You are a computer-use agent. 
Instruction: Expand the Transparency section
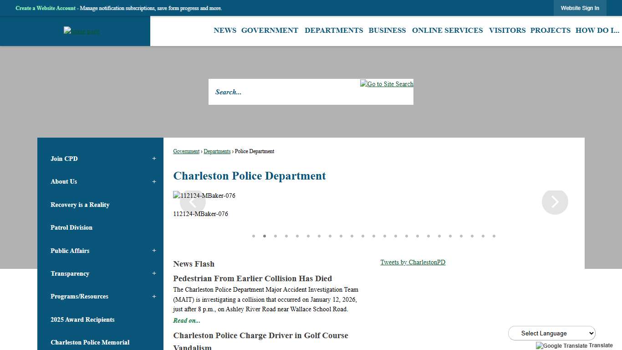point(154,273)
